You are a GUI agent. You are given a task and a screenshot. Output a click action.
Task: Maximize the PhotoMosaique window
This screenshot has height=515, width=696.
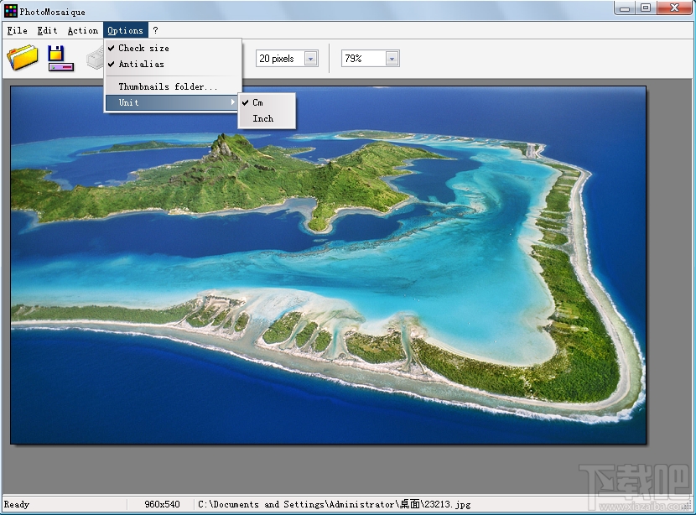coord(646,8)
